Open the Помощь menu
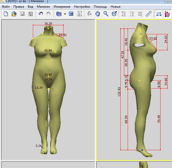172x168 pixels. click(100, 6)
